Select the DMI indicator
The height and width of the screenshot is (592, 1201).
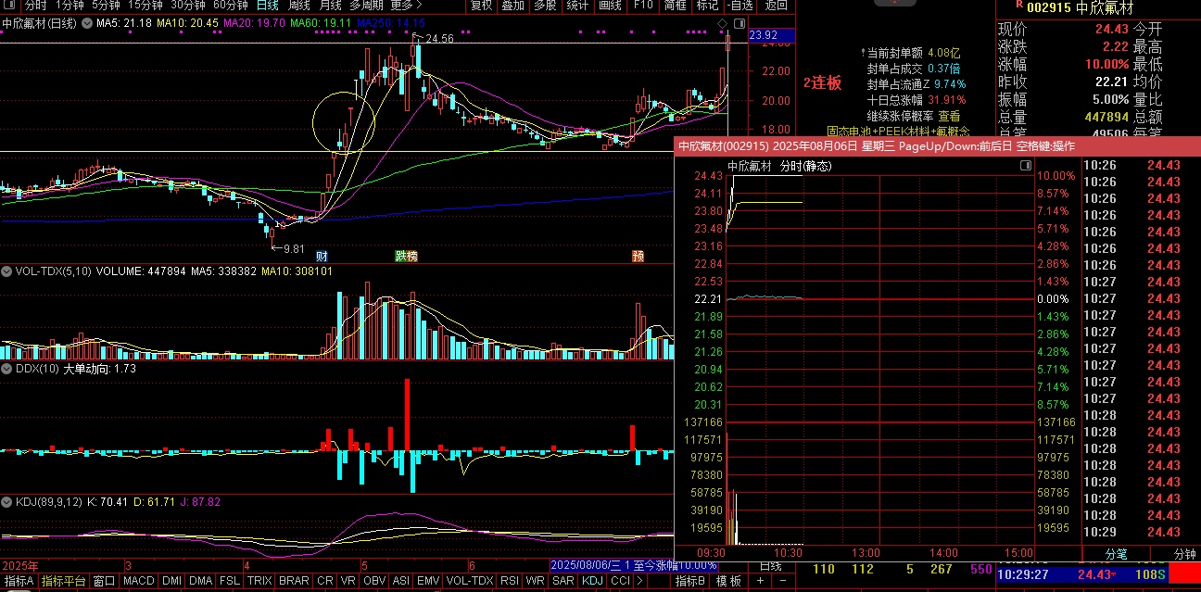pos(172,581)
